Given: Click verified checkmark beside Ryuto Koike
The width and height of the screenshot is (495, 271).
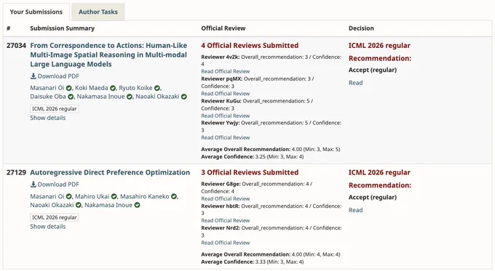Looking at the screenshot, I should pos(157,88).
